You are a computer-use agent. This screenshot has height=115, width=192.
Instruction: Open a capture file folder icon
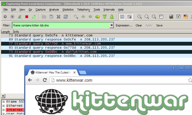[44, 17]
